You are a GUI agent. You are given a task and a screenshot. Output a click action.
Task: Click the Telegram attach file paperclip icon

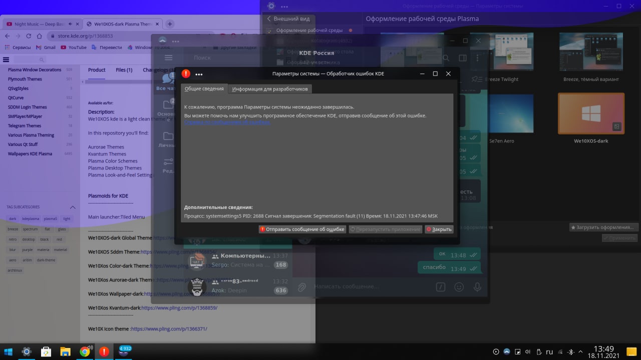(302, 287)
